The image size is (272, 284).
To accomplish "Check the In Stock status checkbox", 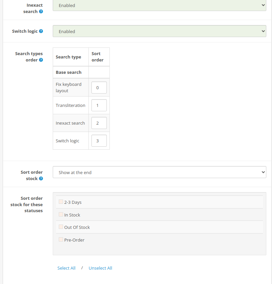I will click(x=61, y=215).
